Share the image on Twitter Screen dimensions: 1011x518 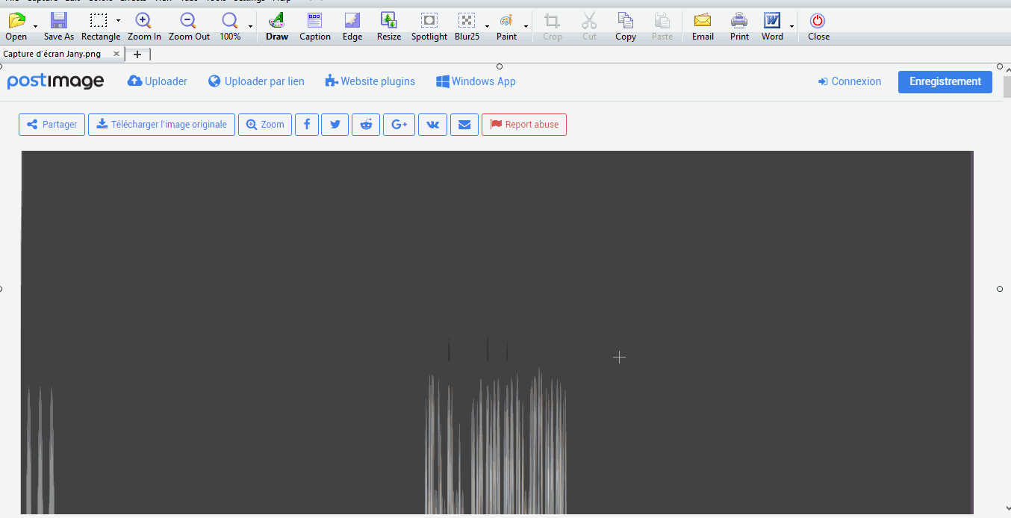[x=335, y=125]
